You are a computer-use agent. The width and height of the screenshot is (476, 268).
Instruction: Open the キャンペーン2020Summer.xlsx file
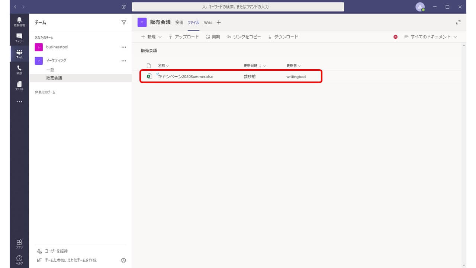tap(185, 76)
